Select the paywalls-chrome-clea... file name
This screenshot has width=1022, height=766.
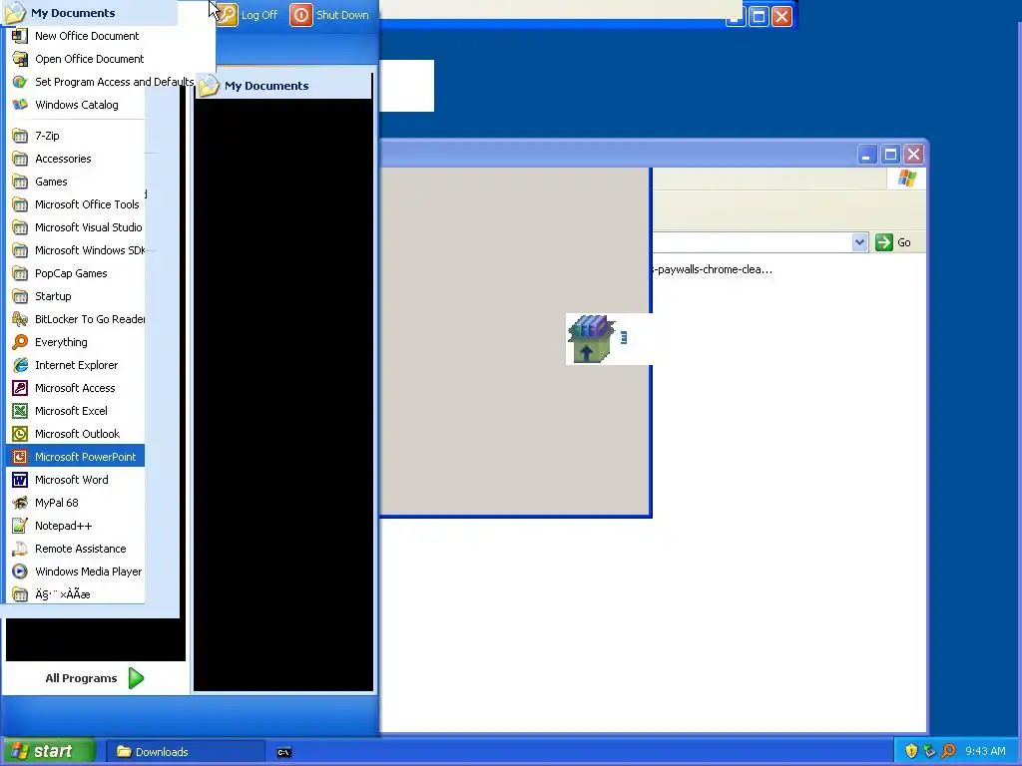tap(712, 269)
